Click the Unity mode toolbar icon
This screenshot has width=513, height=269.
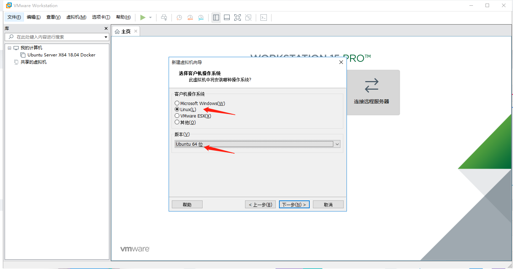(248, 18)
